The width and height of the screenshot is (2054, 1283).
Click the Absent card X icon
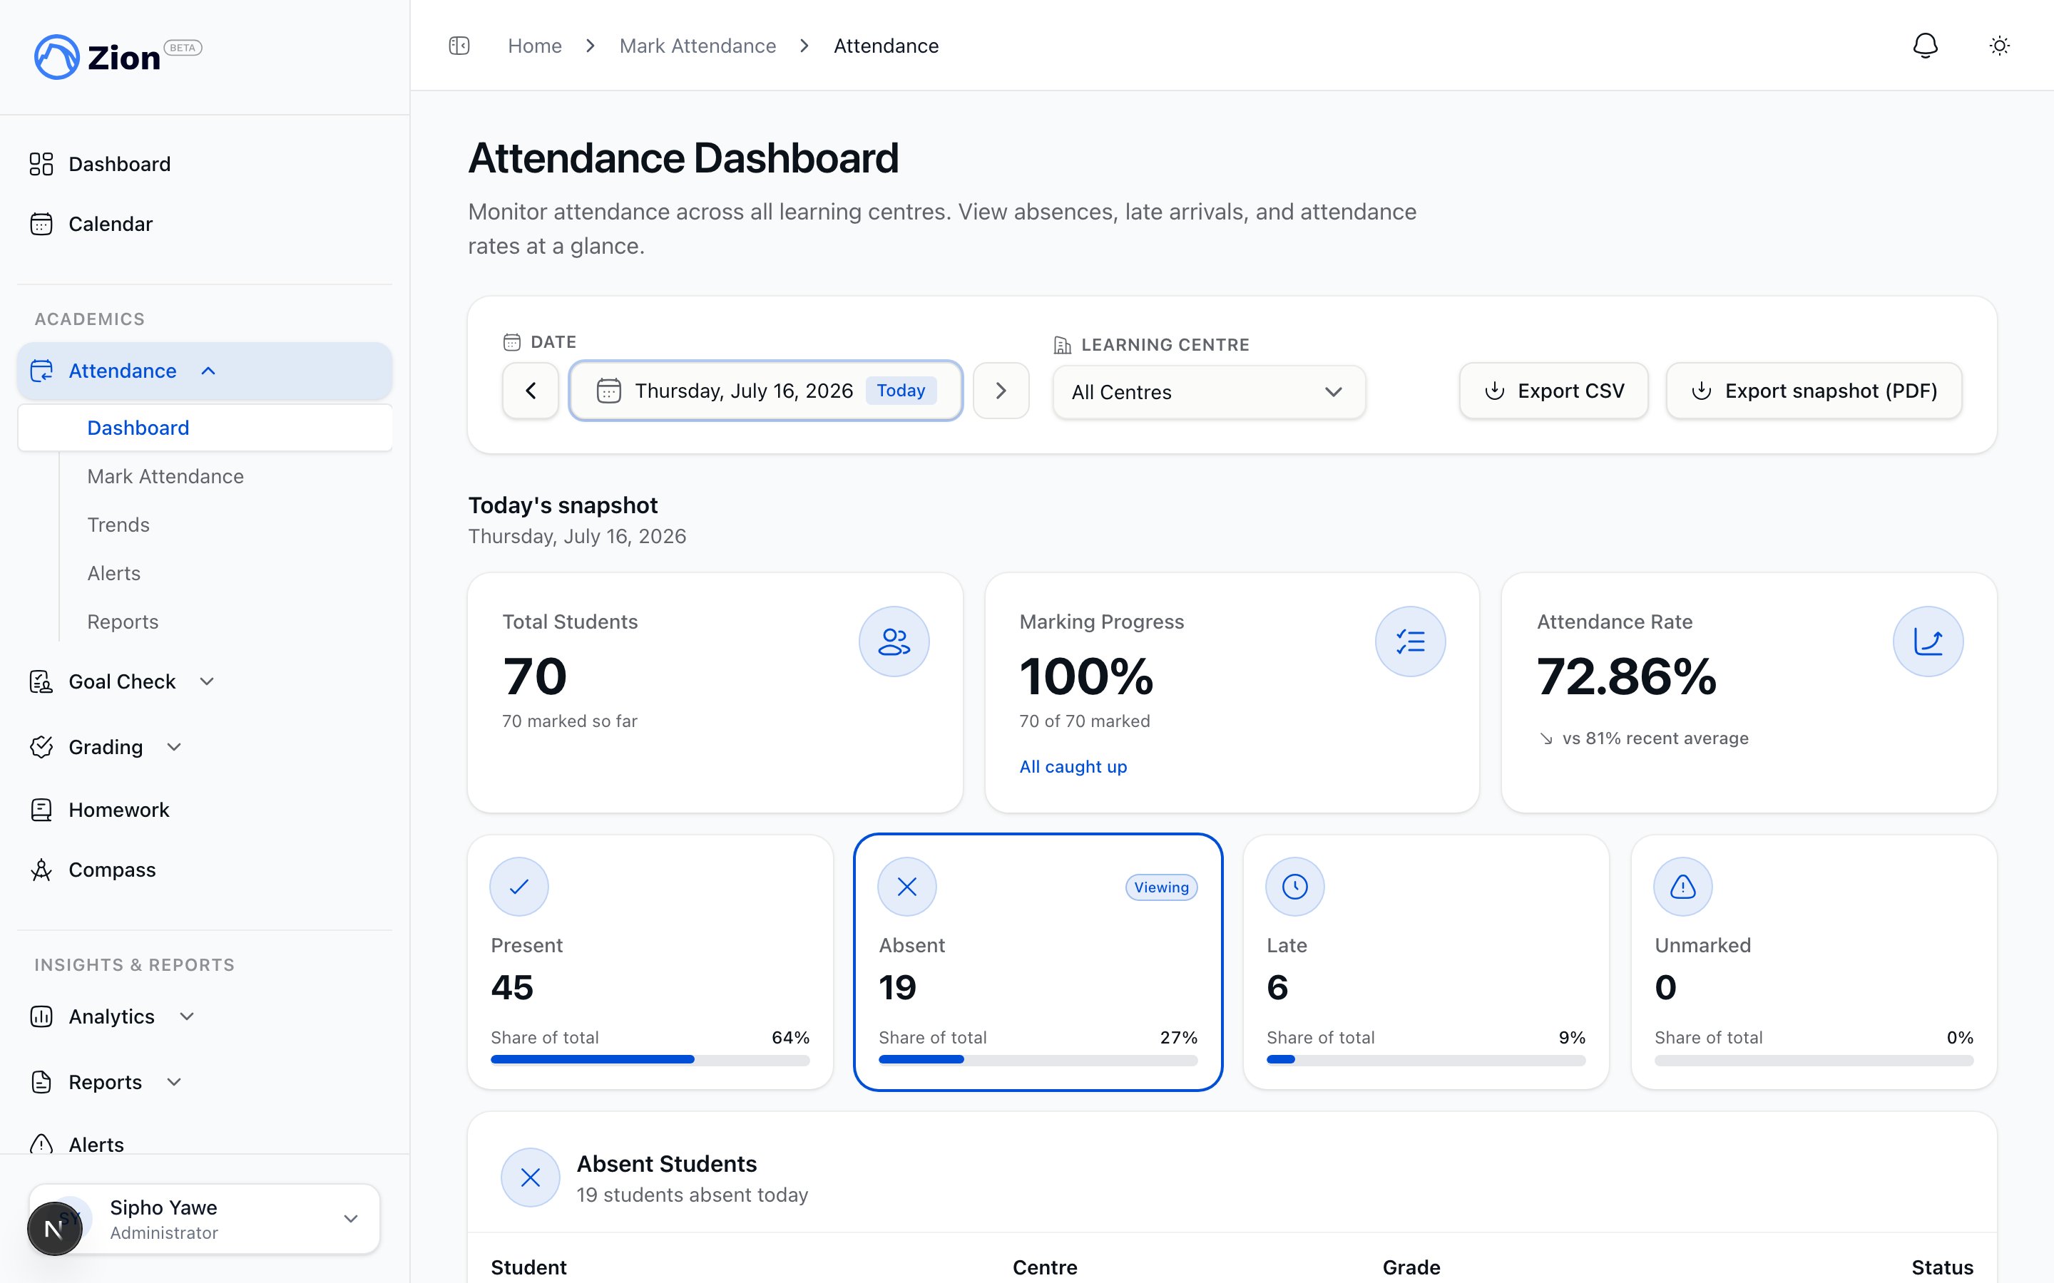click(x=907, y=887)
